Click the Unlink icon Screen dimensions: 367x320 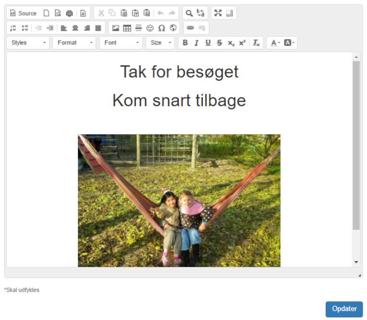tap(202, 28)
